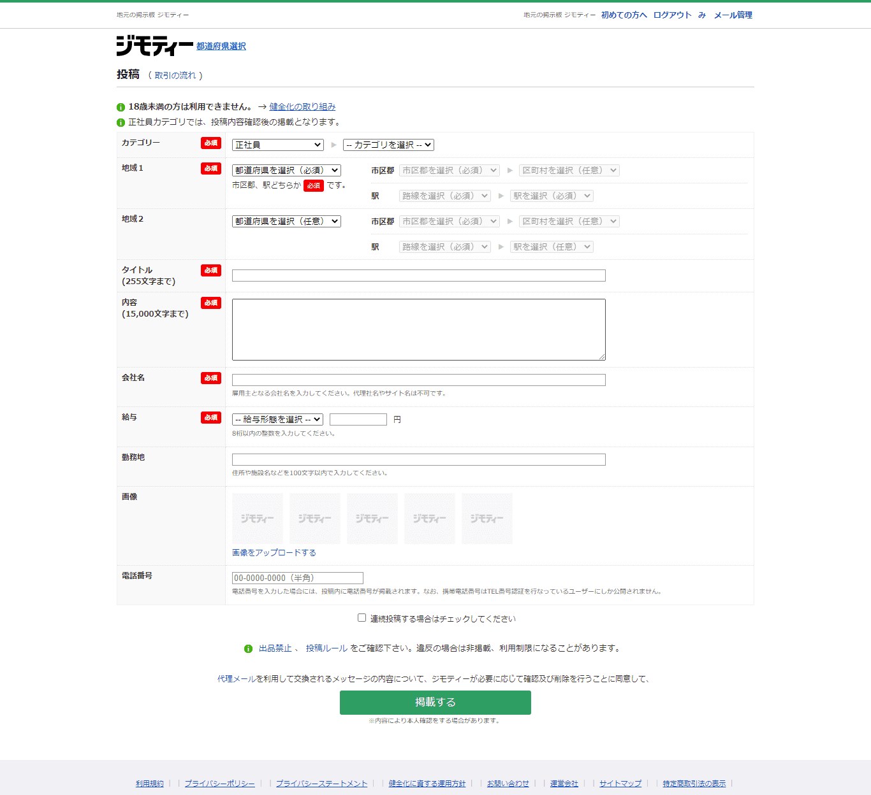Open 特定商取引法の表示 footer link
871x795 pixels.
(x=694, y=784)
